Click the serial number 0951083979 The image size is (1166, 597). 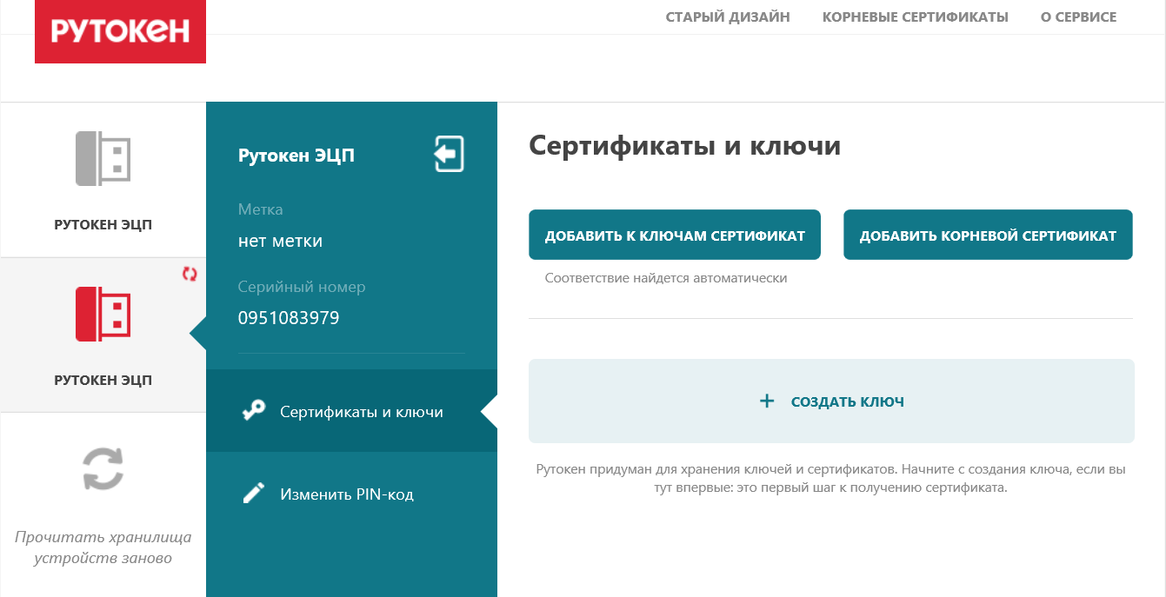[x=289, y=318]
